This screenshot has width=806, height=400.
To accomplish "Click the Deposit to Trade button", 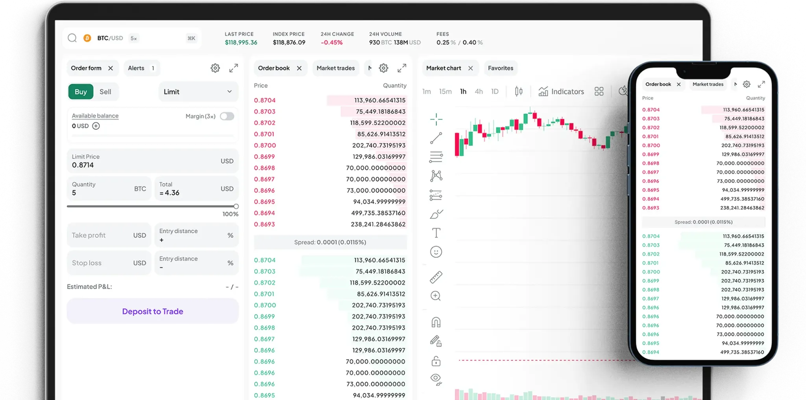I will coord(153,311).
